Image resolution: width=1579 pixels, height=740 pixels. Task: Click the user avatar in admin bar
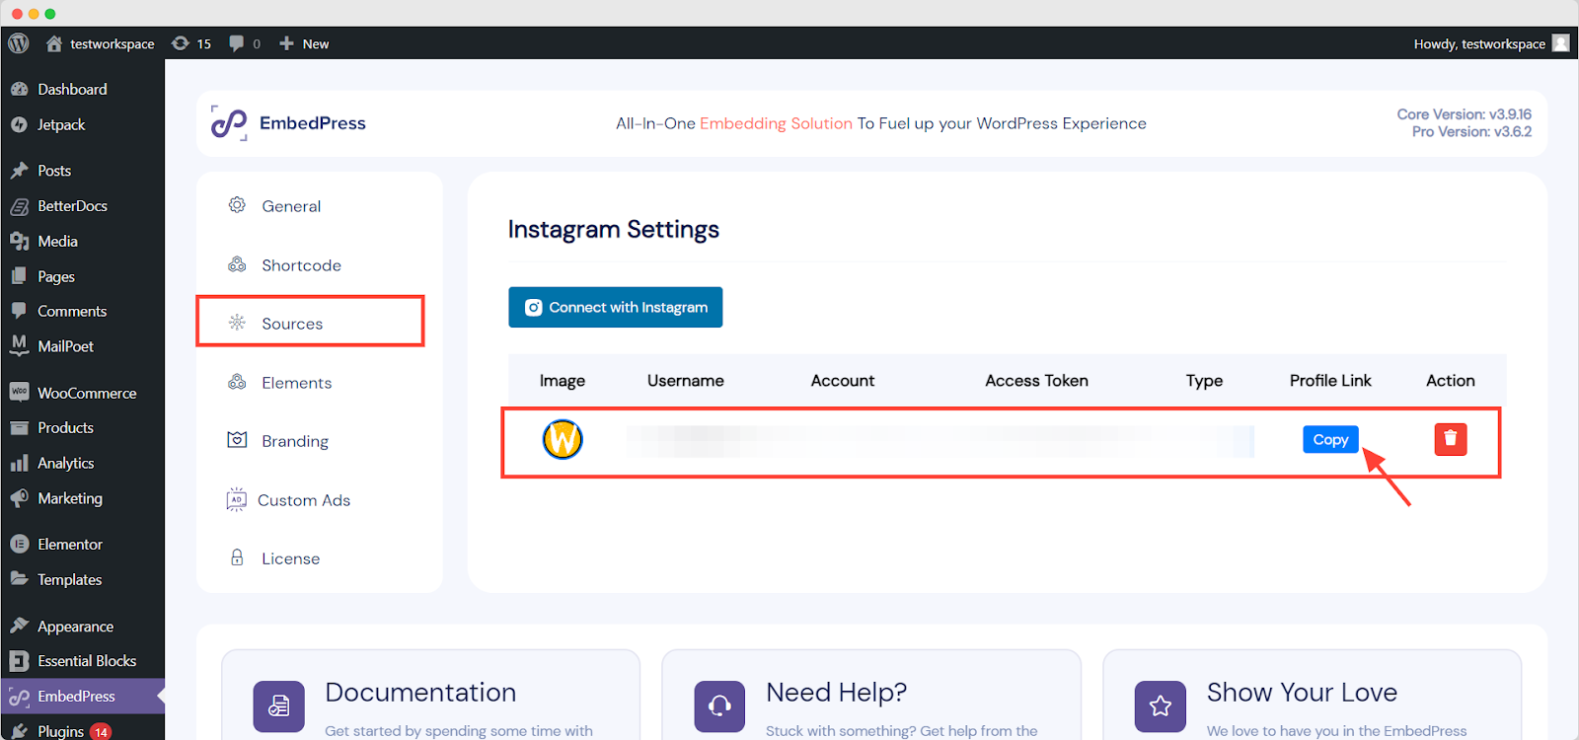(1560, 43)
